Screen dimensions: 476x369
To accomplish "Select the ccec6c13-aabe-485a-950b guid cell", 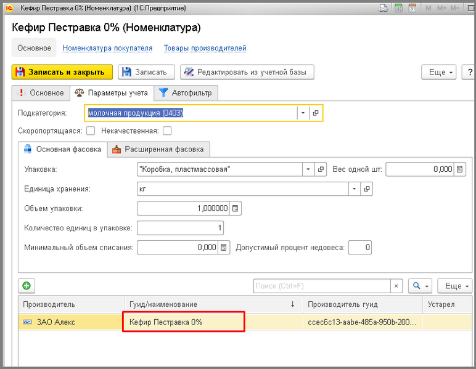I will pyautogui.click(x=363, y=322).
